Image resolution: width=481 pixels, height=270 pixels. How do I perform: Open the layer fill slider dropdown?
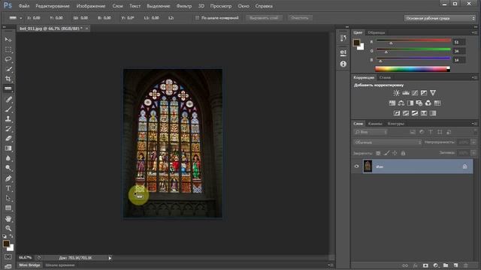click(x=473, y=153)
